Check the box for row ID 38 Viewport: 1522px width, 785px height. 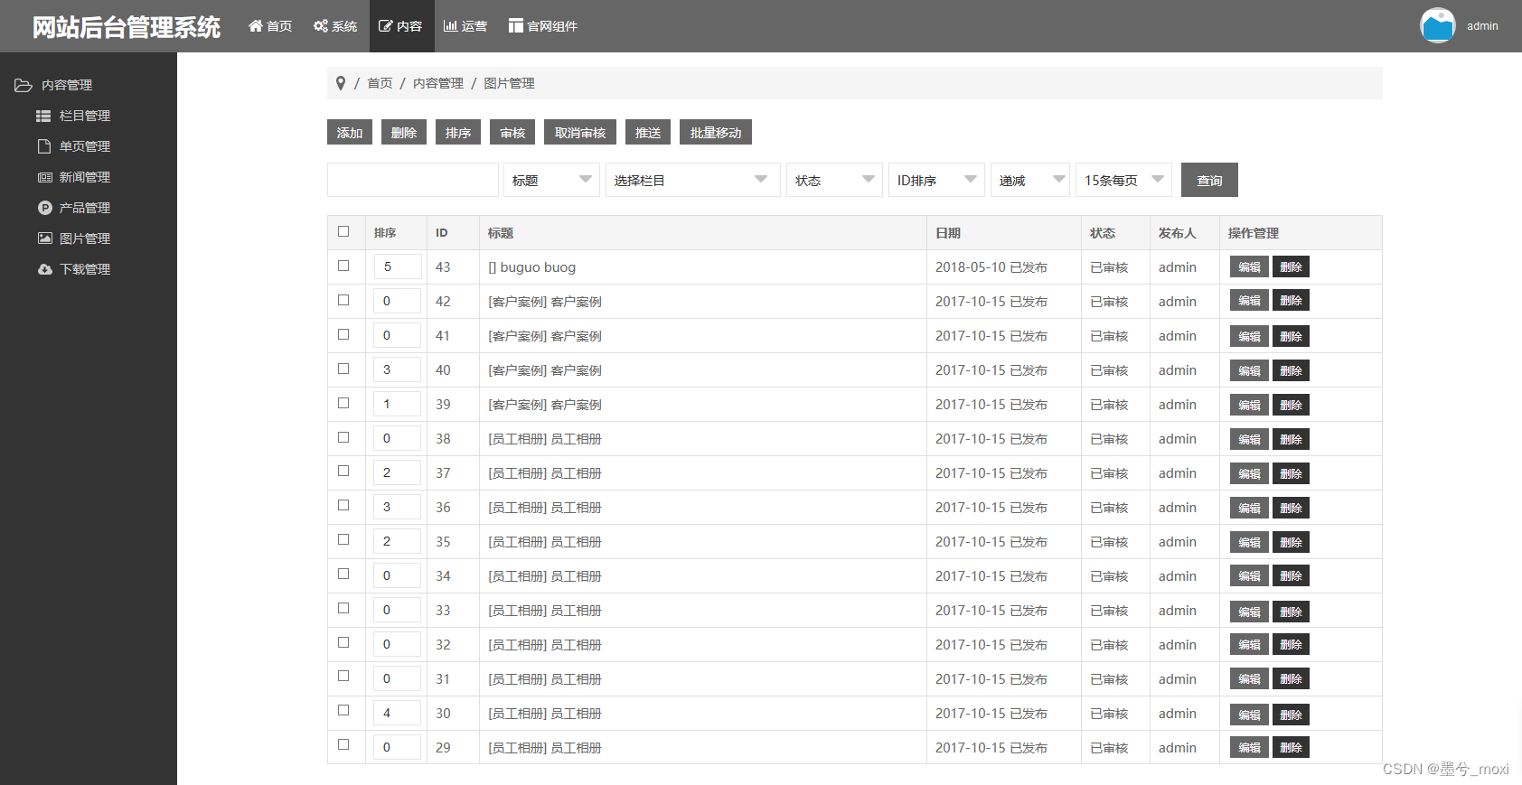point(343,437)
